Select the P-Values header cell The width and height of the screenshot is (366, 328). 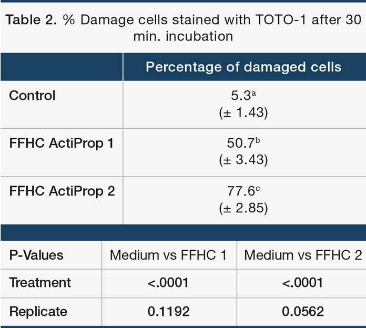(36, 255)
